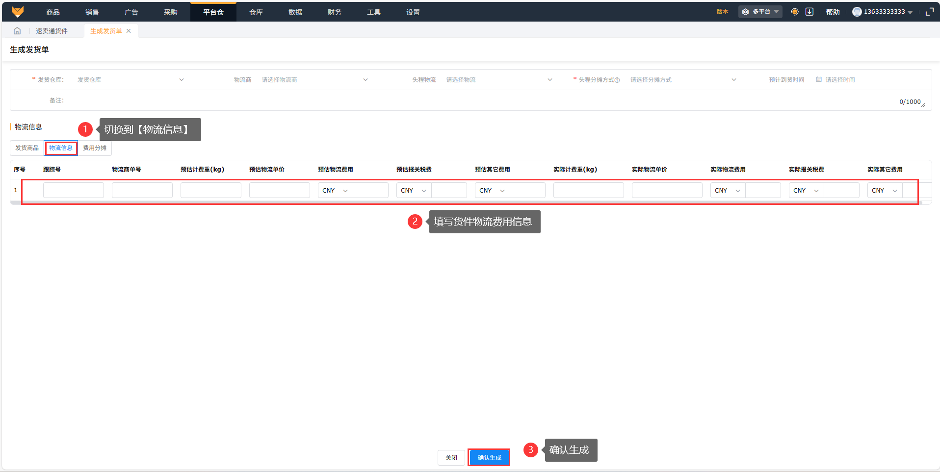
Task: Open the 工具 menu
Action: point(374,12)
